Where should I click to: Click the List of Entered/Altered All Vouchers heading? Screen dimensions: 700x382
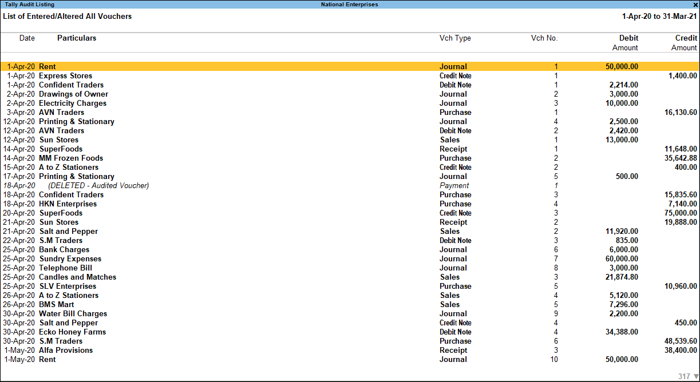click(68, 17)
